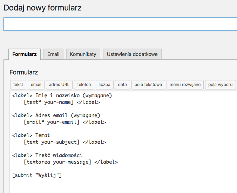Click the '<label> Temat' line
The image size is (237, 193).
point(31,135)
